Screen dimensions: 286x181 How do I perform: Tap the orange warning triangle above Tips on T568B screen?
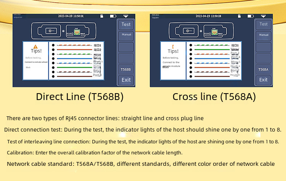[x=35, y=47]
